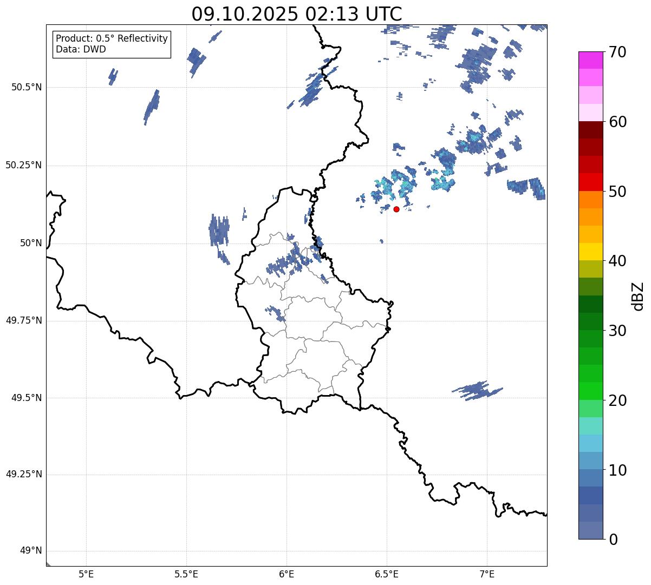Viewport: 651px width, 585px height.
Task: Click the magenta top colorbar segment
Action: 590,60
